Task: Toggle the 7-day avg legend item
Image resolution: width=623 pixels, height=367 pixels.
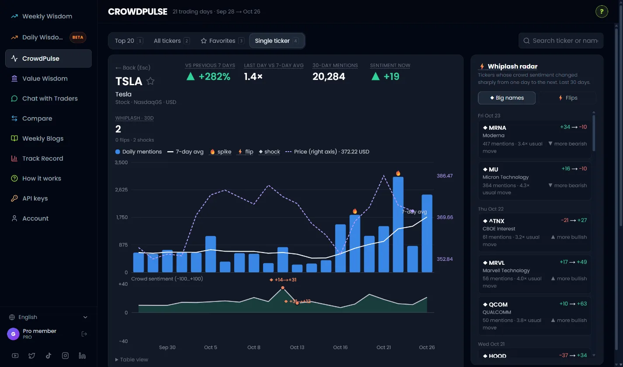Action: tap(185, 152)
